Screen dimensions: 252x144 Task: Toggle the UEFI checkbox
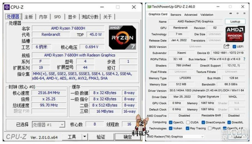234,47
